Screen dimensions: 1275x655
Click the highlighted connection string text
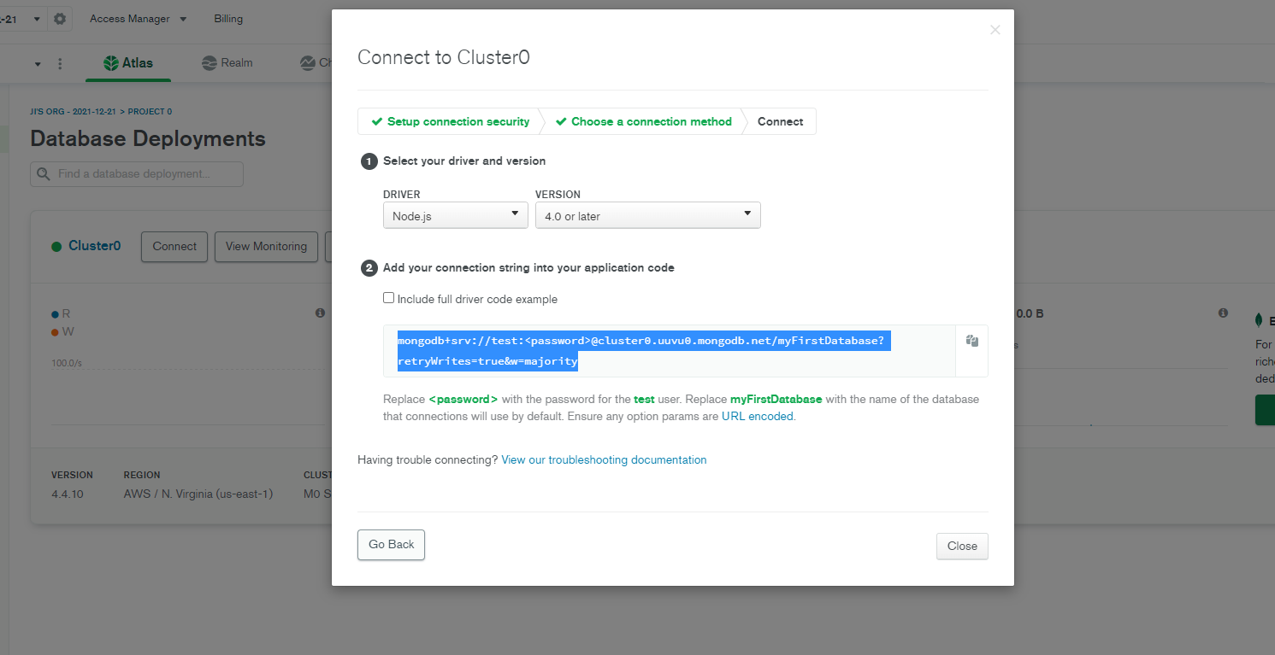pyautogui.click(x=645, y=351)
